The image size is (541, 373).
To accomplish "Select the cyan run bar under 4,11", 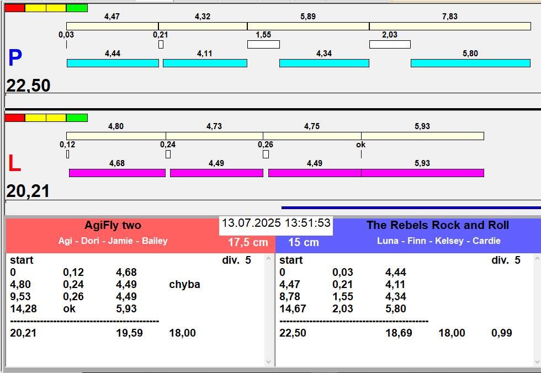I will (205, 63).
